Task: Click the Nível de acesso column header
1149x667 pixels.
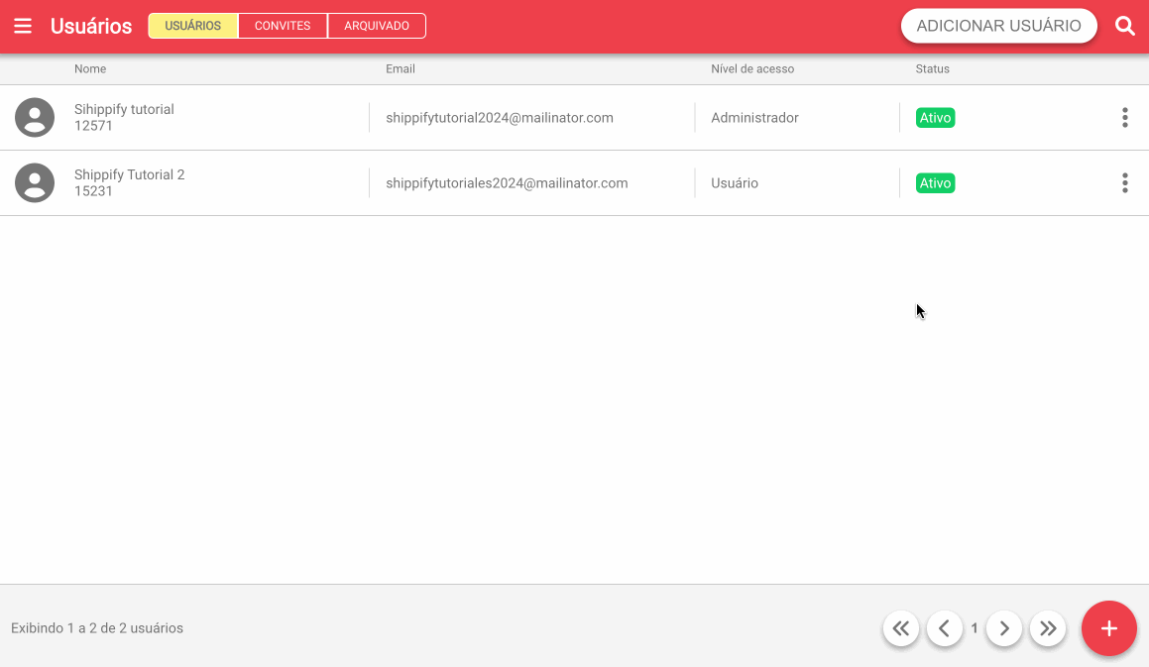Action: (x=752, y=69)
